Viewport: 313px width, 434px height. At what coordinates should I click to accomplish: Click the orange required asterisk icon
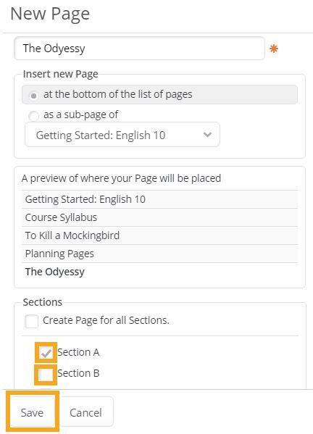click(273, 49)
